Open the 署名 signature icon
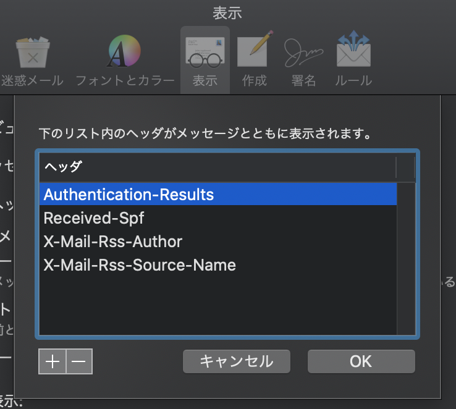 point(303,53)
